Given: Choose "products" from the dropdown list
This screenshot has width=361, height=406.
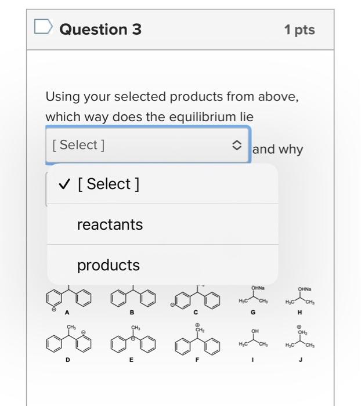Looking at the screenshot, I should [x=109, y=265].
